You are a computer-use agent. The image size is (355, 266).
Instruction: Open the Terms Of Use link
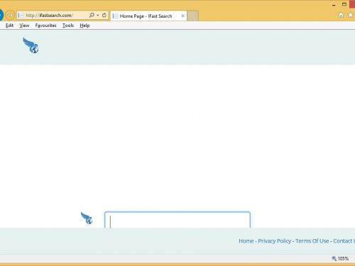312,241
